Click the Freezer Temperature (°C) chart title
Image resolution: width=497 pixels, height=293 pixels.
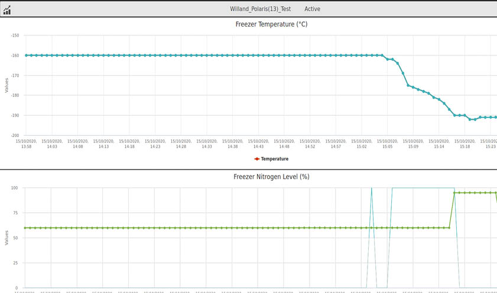(271, 25)
